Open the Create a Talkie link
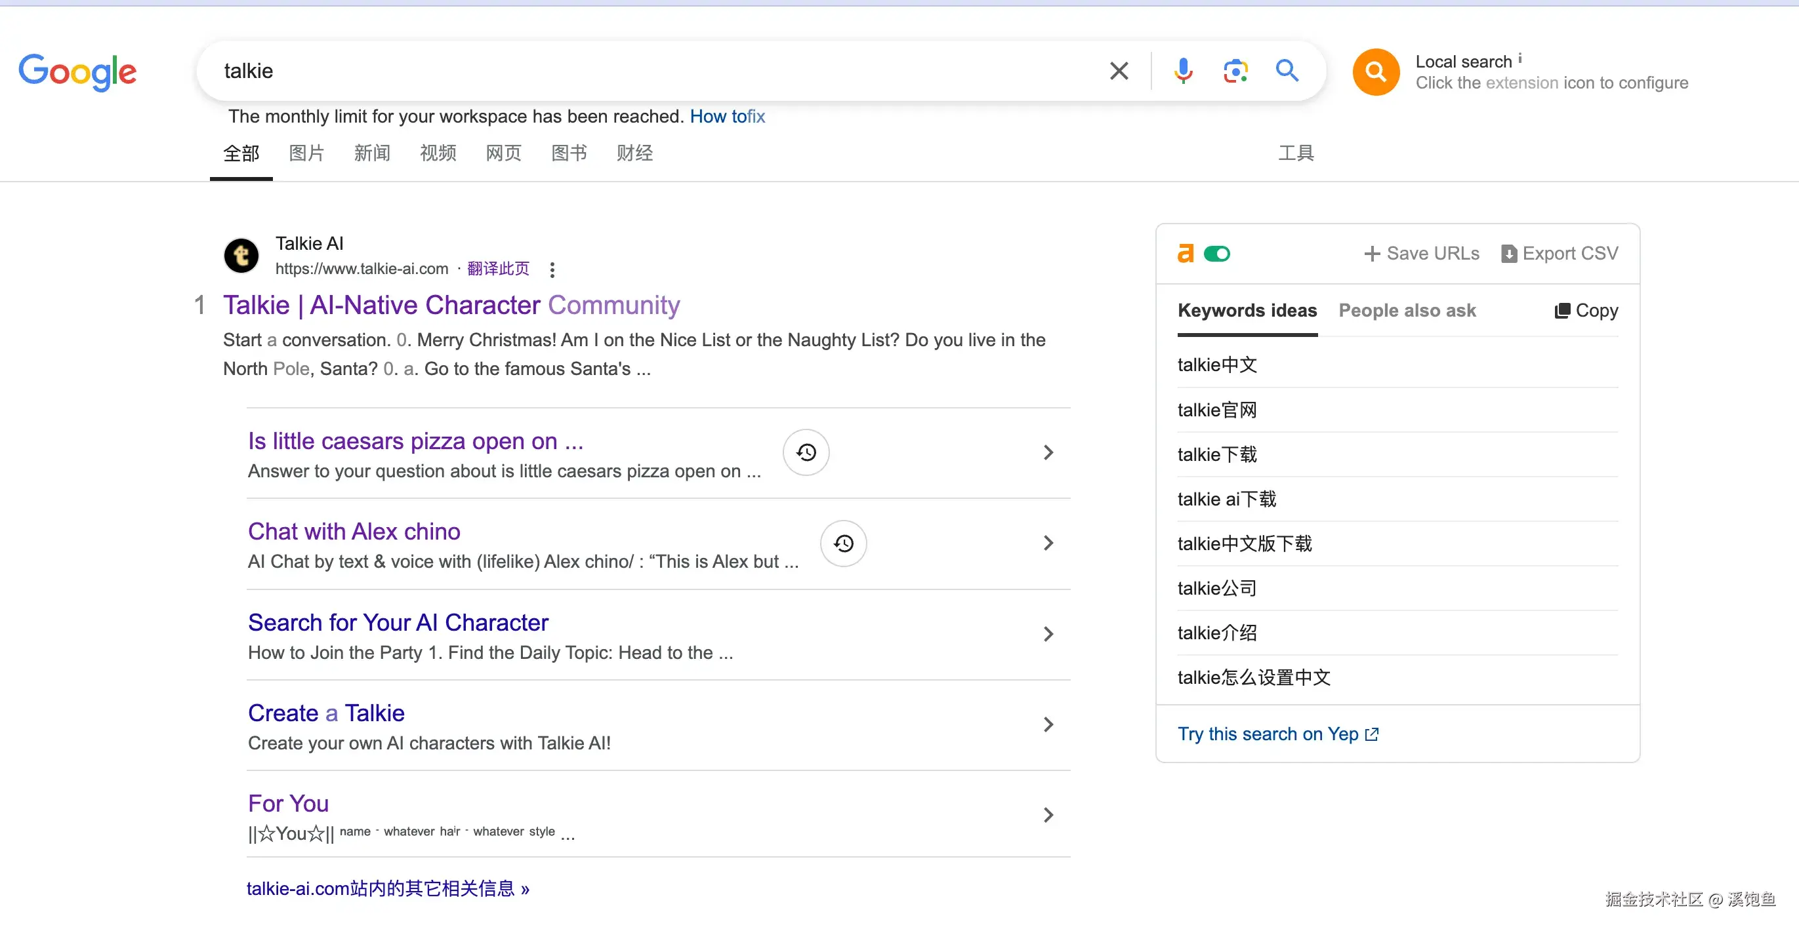The image size is (1799, 931). 326,713
